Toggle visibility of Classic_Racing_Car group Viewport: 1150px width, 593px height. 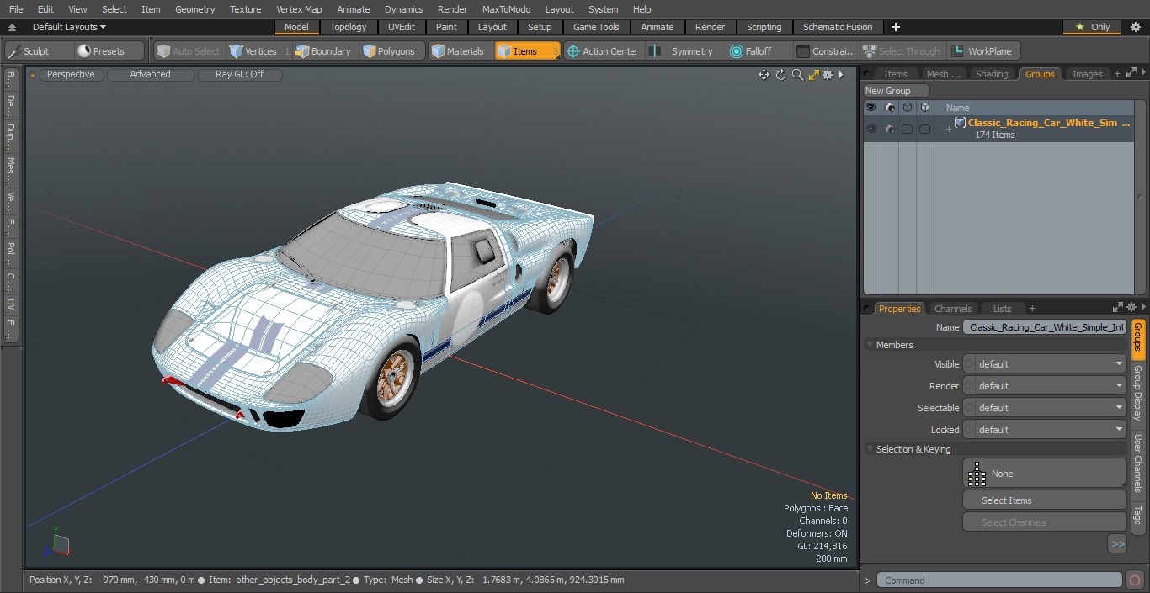871,129
